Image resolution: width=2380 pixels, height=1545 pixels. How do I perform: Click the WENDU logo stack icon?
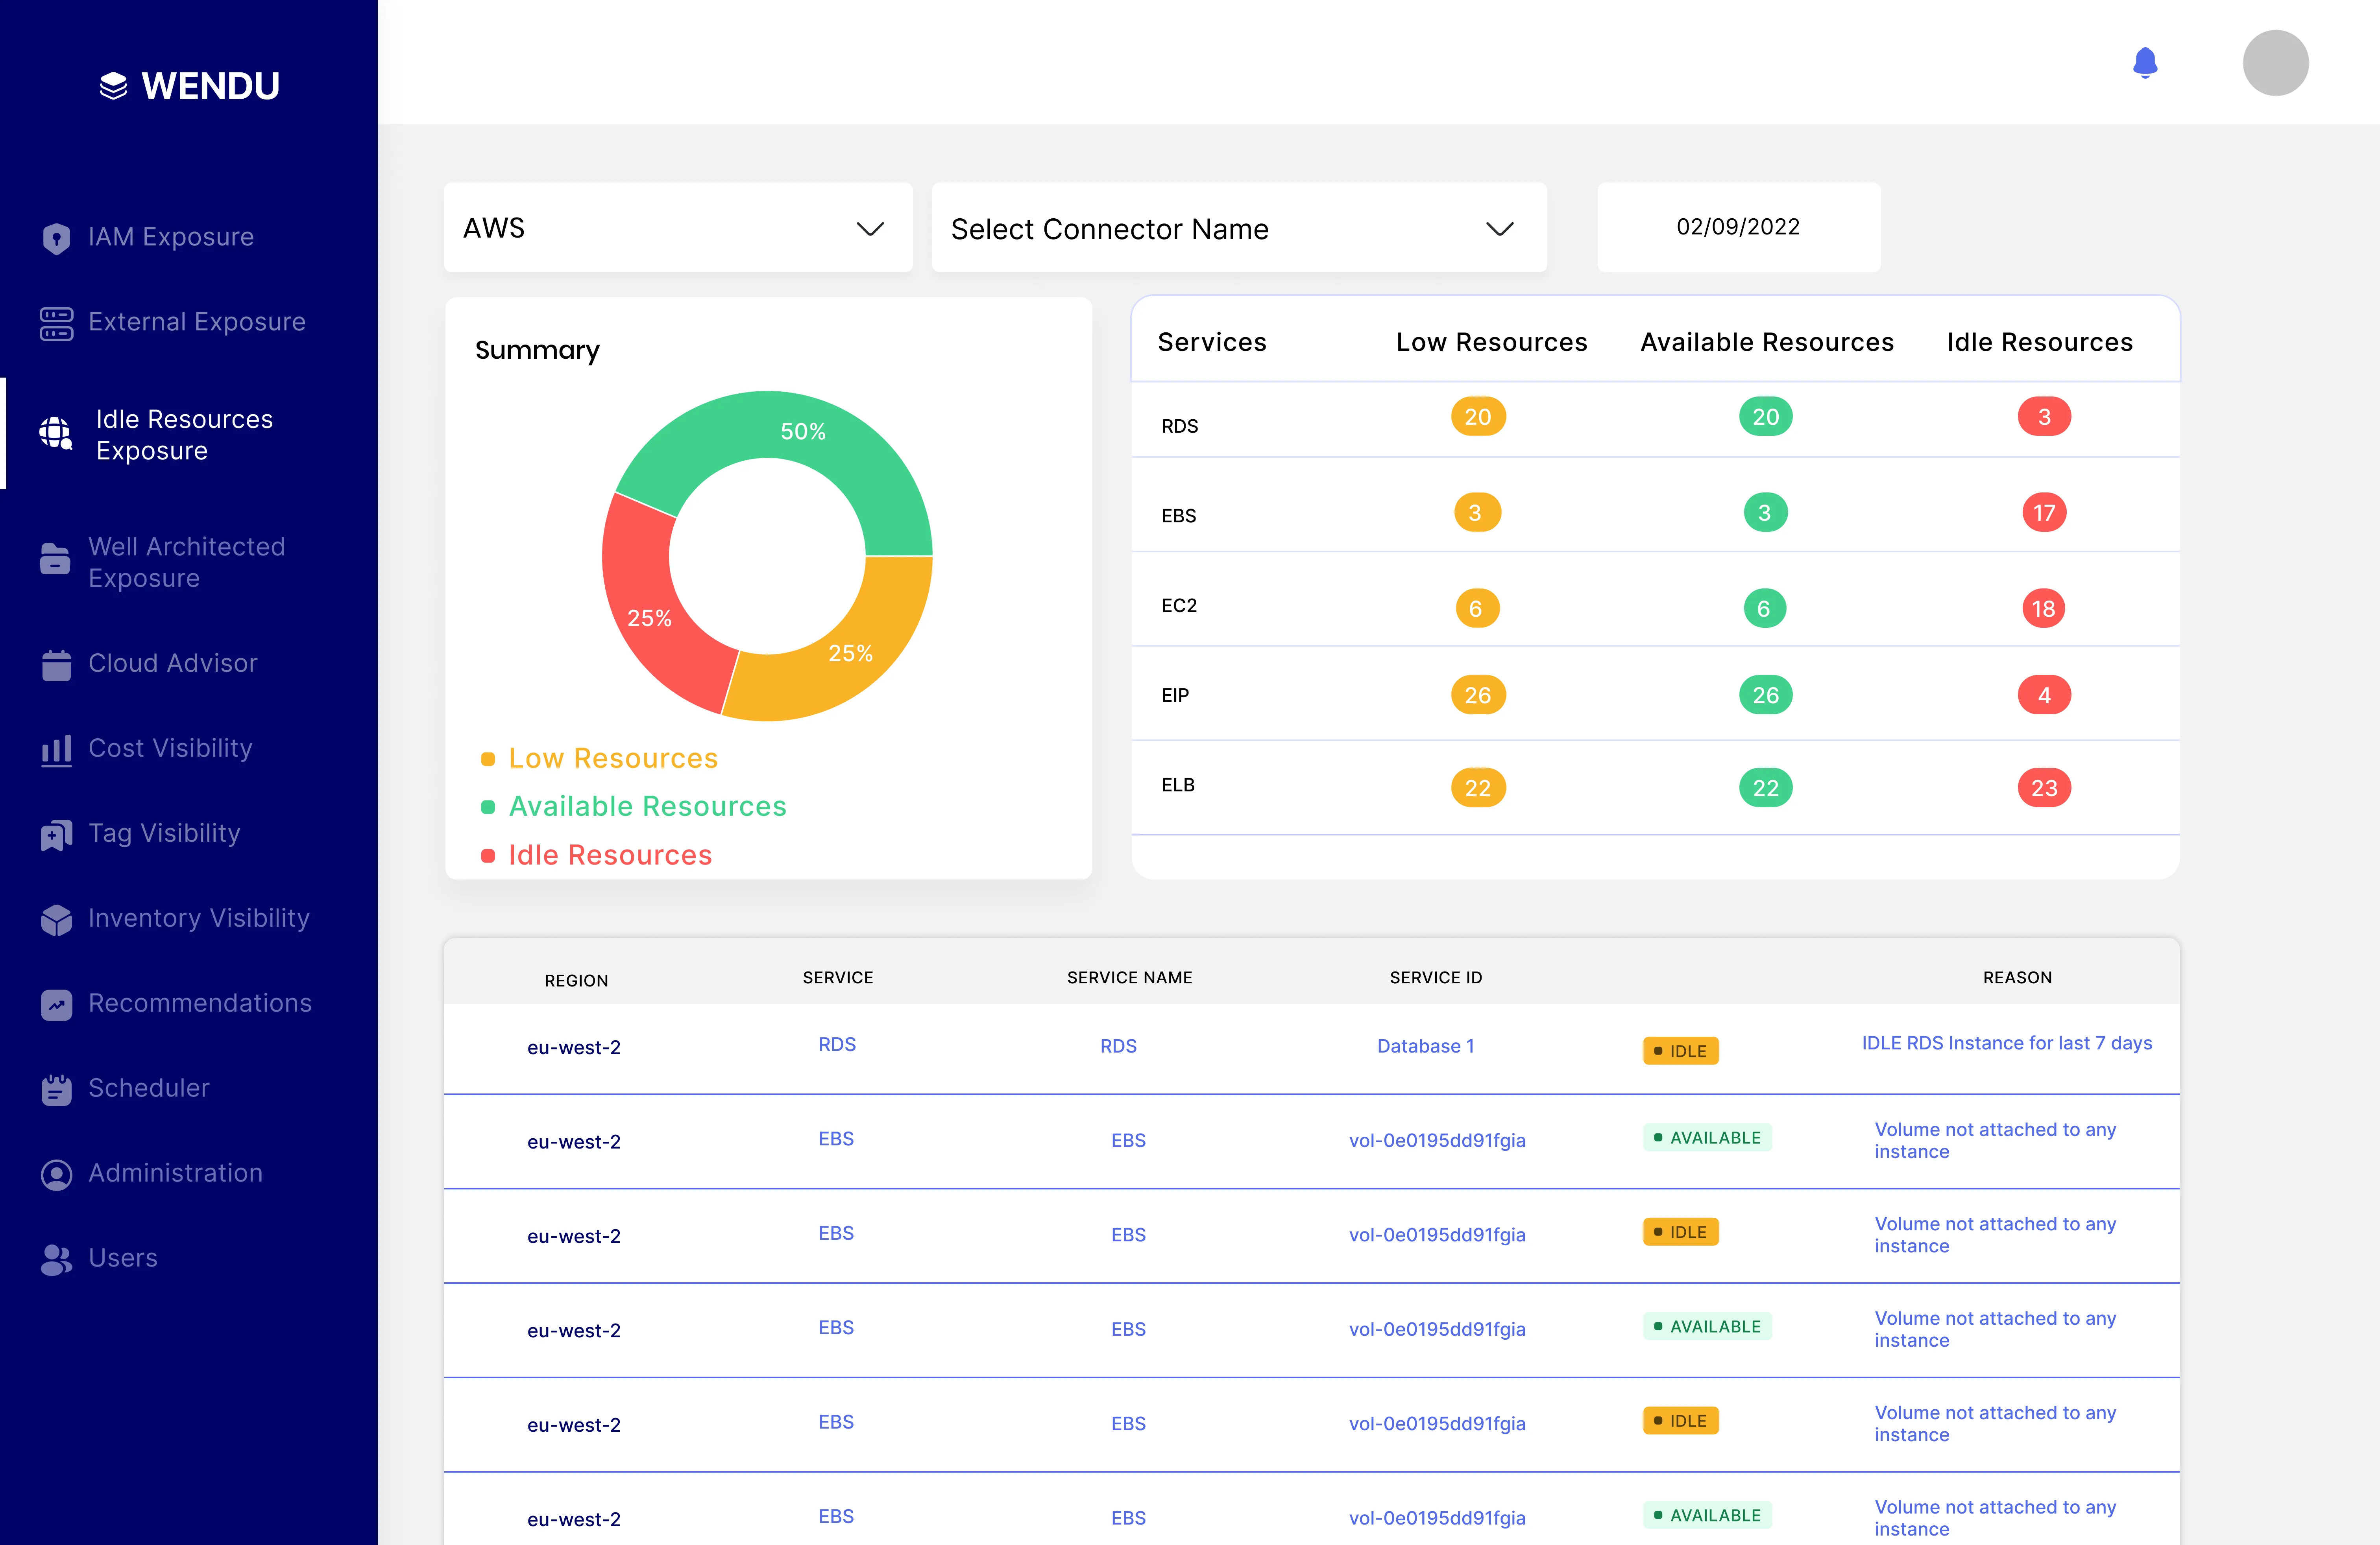114,86
